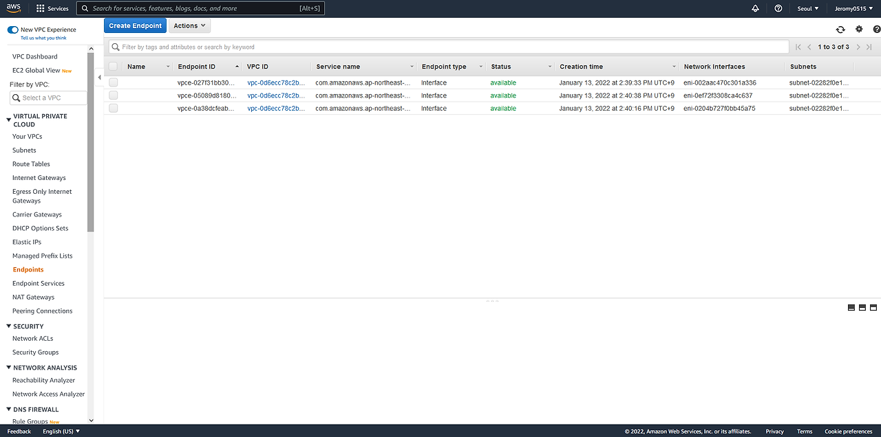
Task: Check row for endpoint vpce-0a38dcfeab
Action: click(x=113, y=109)
